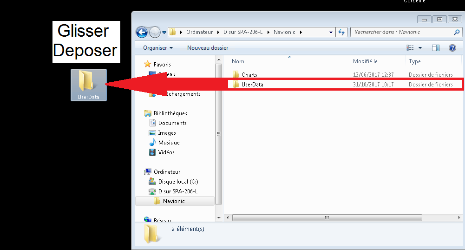
Task: Click the horizontal scrollbar left arrow
Action: point(228,217)
